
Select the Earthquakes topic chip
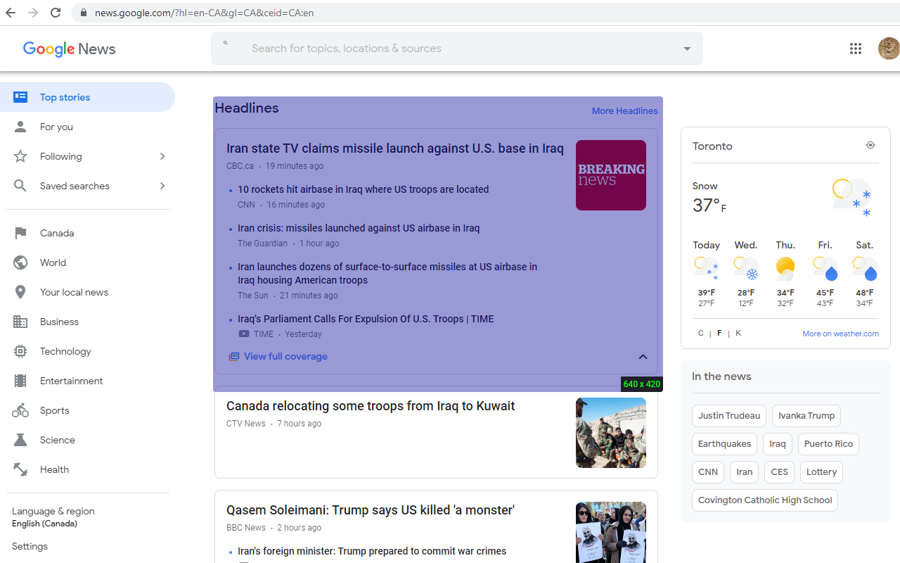724,444
